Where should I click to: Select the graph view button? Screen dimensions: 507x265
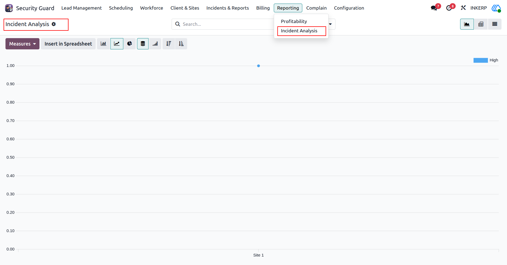[467, 24]
